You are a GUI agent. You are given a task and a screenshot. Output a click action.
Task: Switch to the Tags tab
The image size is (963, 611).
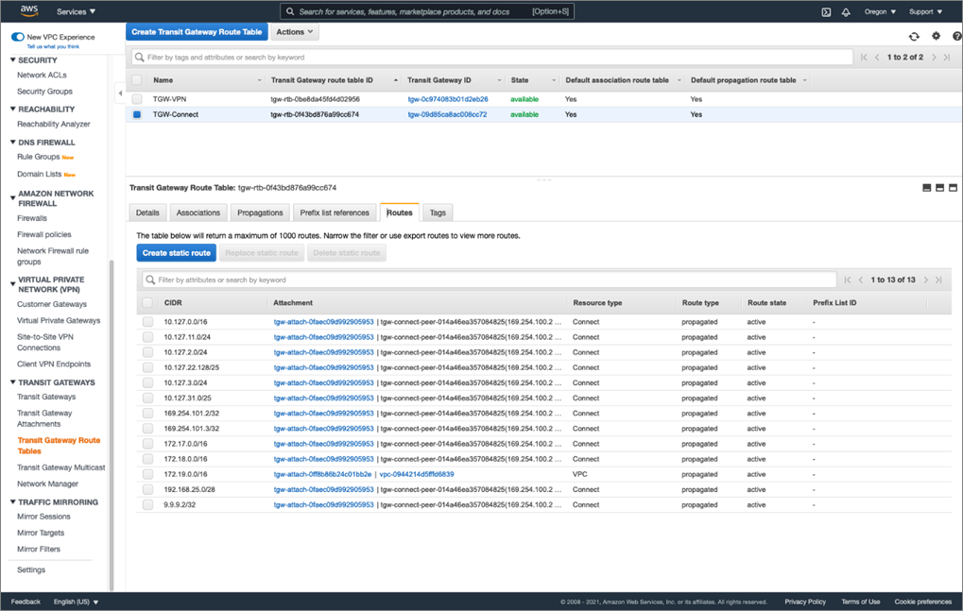[438, 212]
